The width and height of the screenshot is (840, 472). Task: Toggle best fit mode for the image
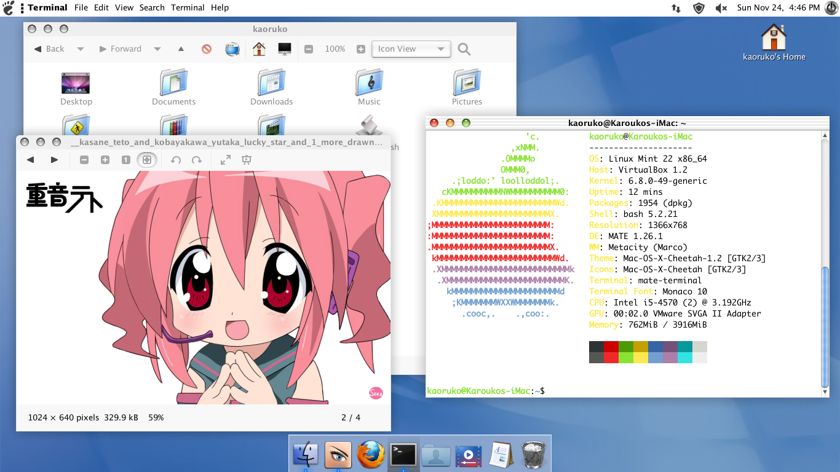(146, 160)
